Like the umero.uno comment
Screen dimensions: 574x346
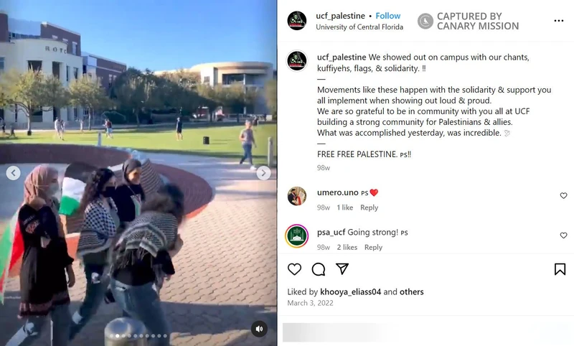coord(563,195)
